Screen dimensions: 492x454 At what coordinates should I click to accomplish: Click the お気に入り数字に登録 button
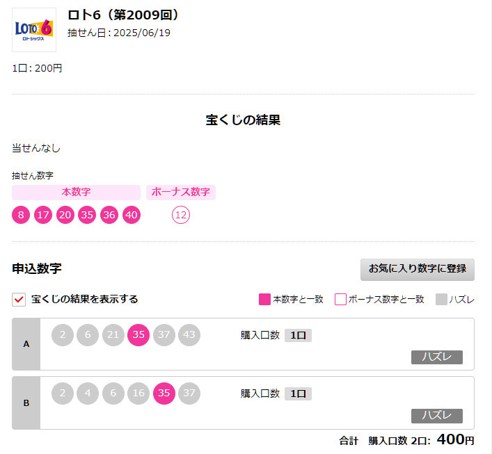point(418,269)
